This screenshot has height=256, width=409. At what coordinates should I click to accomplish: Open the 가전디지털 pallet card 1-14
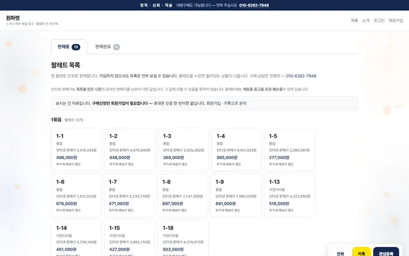[x=76, y=239]
